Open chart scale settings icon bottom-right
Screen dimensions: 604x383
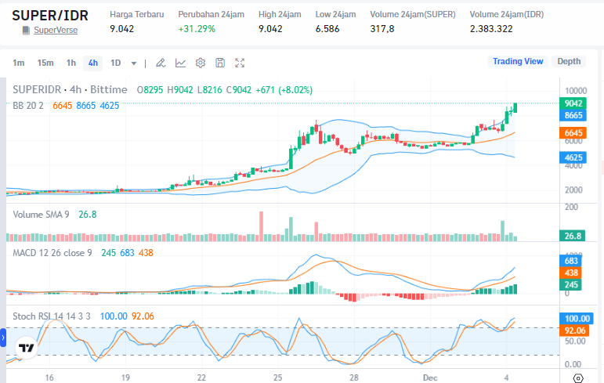pyautogui.click(x=578, y=378)
